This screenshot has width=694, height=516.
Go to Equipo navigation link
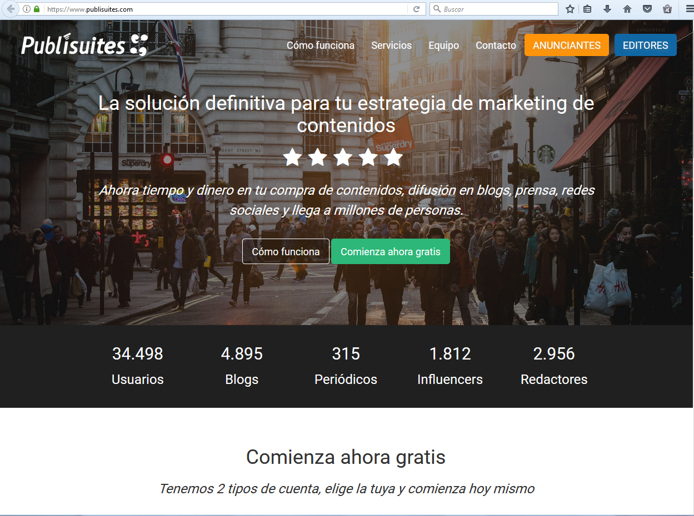tap(444, 45)
